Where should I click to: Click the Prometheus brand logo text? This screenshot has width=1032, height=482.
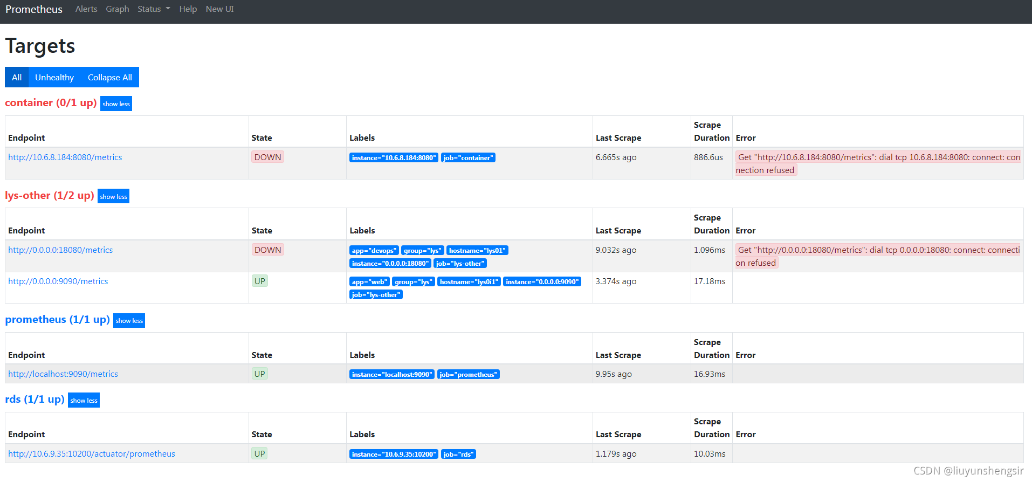point(34,9)
